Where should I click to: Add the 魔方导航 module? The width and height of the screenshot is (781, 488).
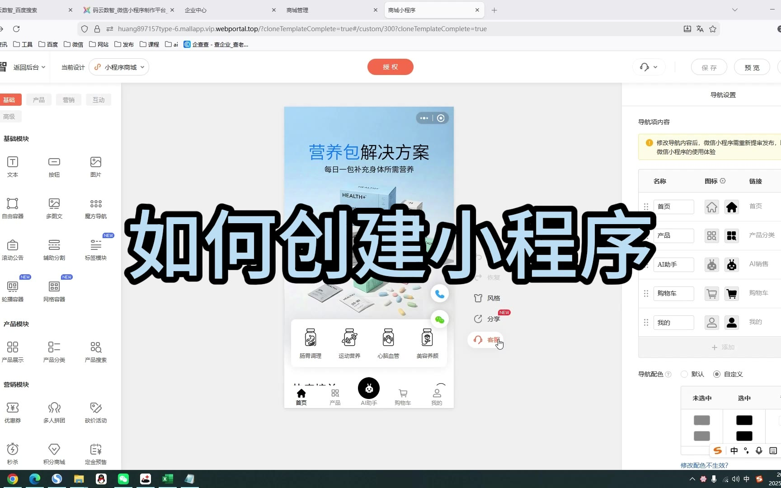[x=96, y=208]
